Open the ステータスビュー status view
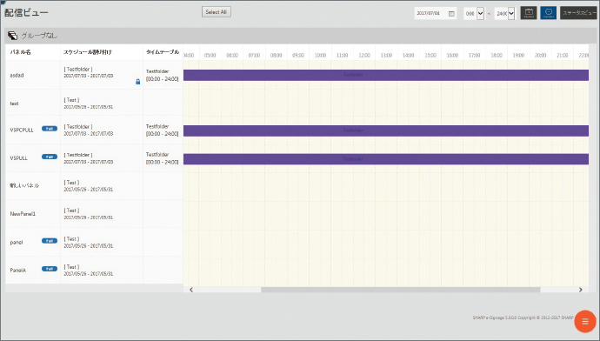Screen dimensions: 600x341 pos(578,13)
